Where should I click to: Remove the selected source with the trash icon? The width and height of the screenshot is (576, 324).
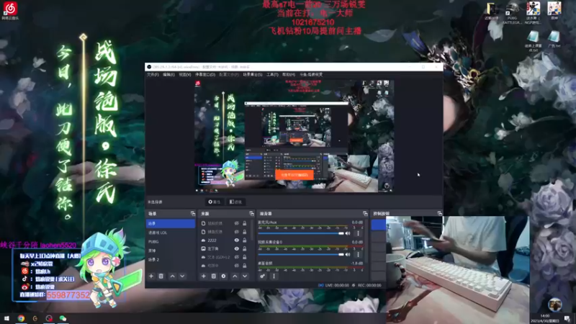click(x=213, y=276)
